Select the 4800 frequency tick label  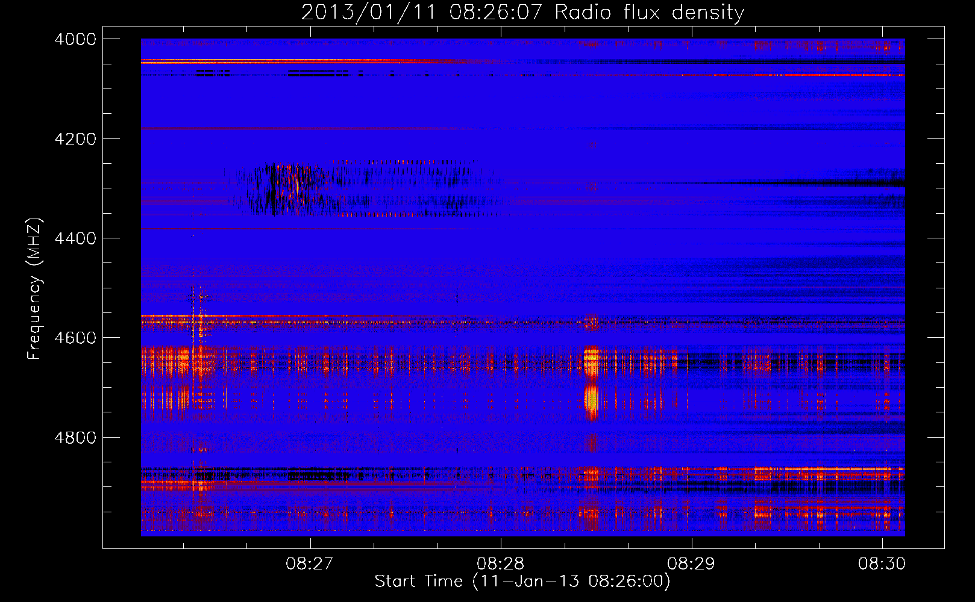75,438
